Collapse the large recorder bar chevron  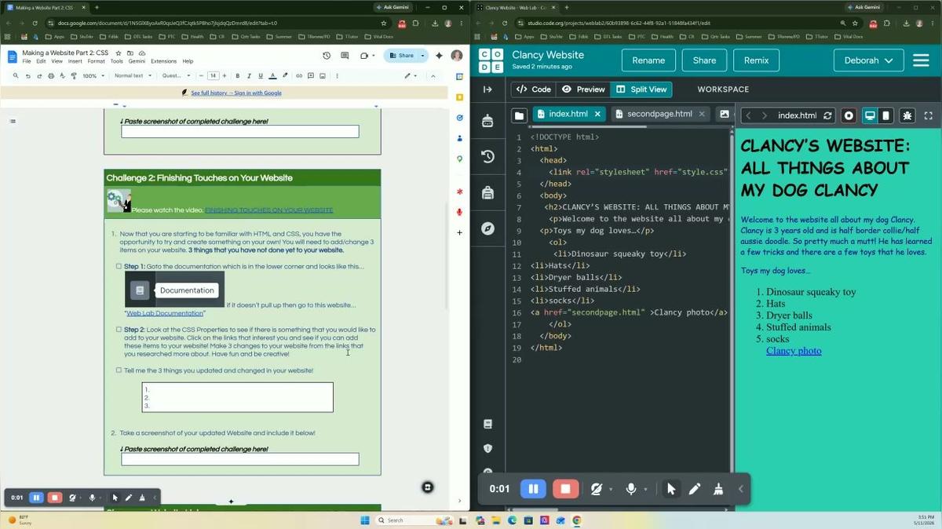pyautogui.click(x=740, y=489)
